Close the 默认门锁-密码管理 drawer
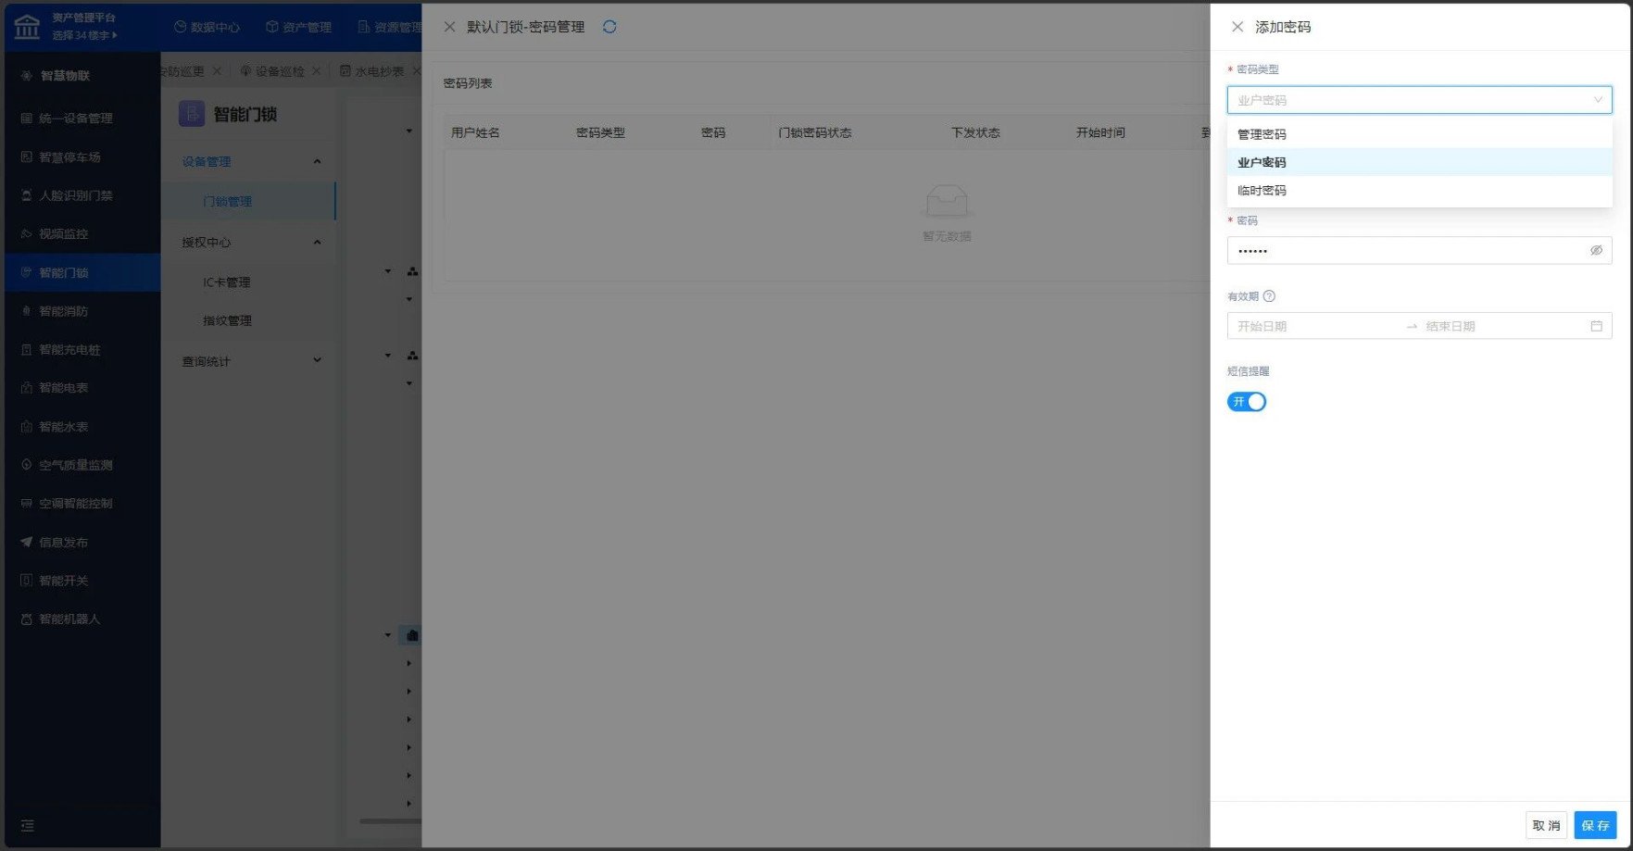 point(449,27)
